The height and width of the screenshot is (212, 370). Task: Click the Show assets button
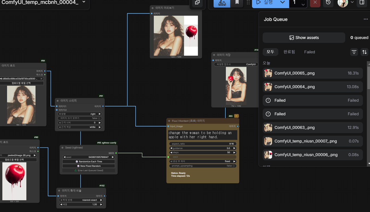[x=304, y=38]
